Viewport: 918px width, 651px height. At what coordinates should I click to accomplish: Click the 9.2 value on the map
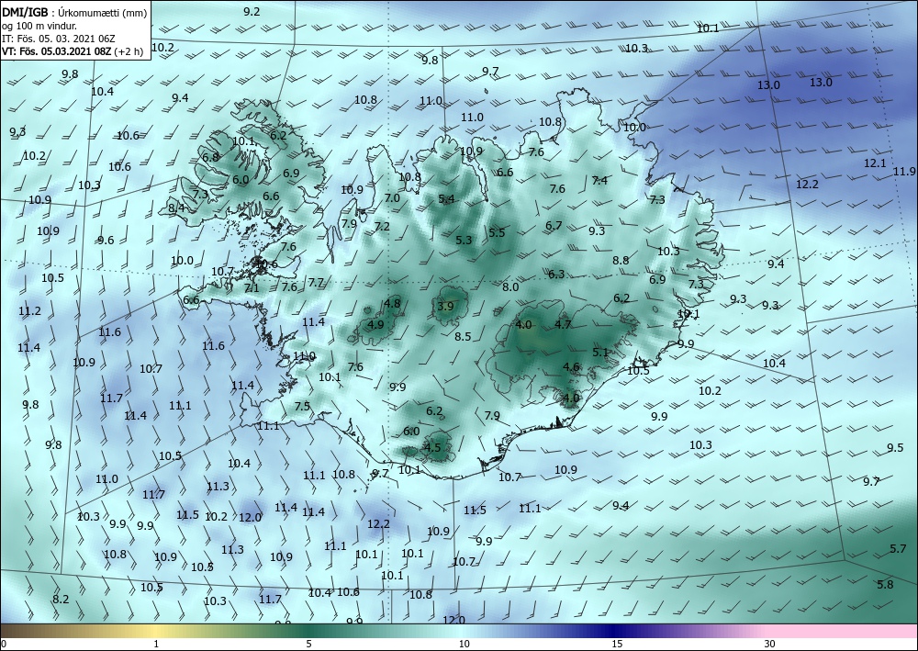point(252,12)
